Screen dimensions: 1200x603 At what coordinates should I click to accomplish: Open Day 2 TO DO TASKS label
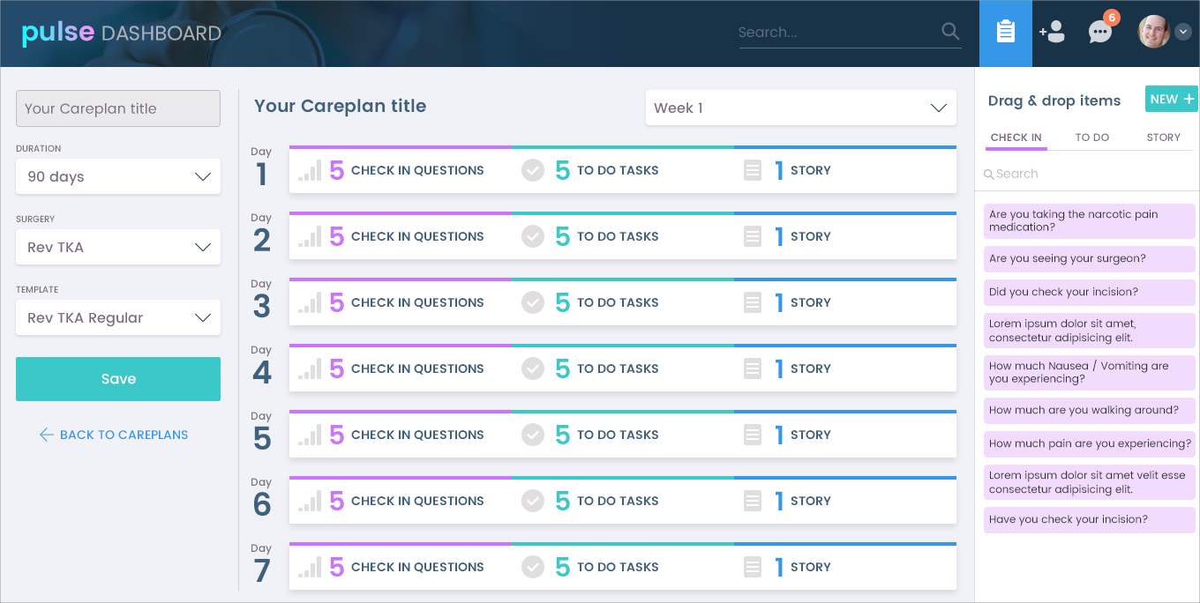[618, 236]
